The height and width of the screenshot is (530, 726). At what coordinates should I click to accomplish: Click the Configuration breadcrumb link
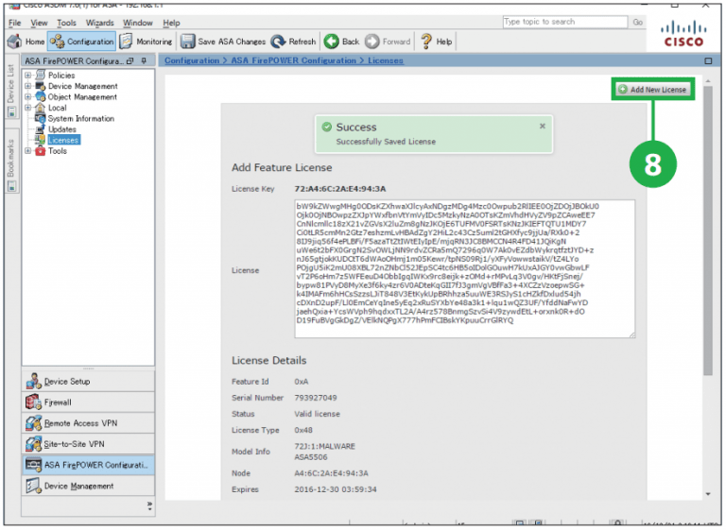[192, 60]
